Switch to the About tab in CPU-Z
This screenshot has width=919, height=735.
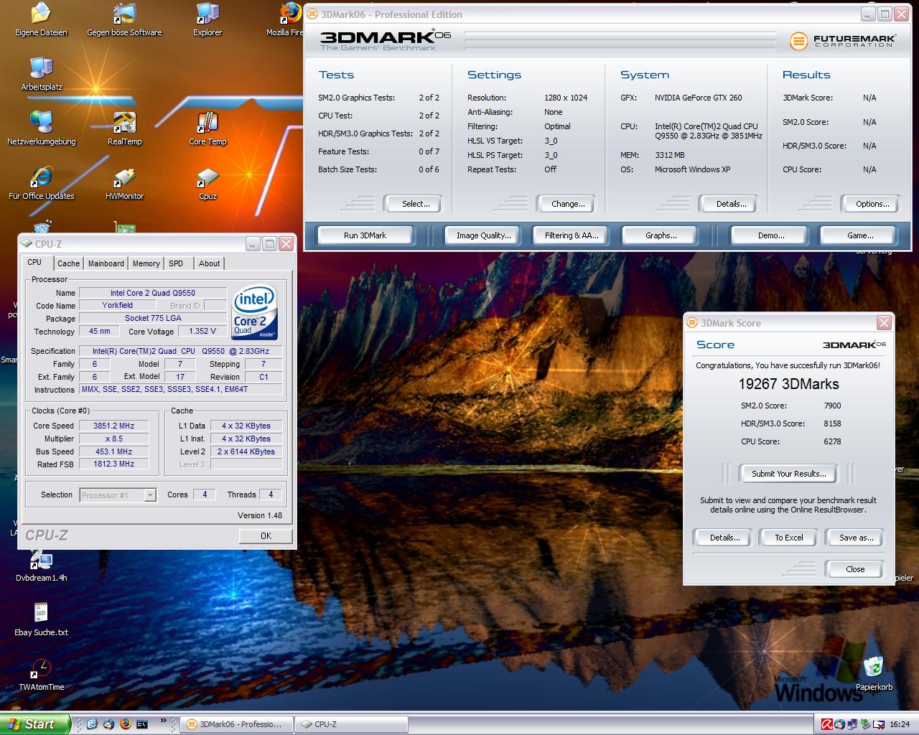(210, 263)
